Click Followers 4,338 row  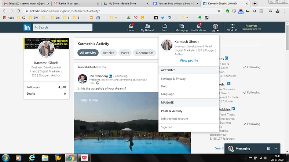46,87
